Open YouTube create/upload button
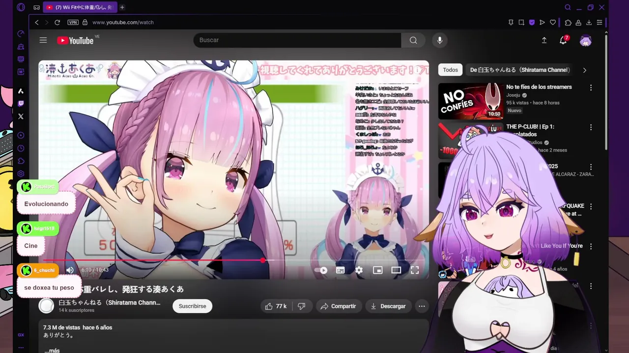This screenshot has width=629, height=353. 544,40
